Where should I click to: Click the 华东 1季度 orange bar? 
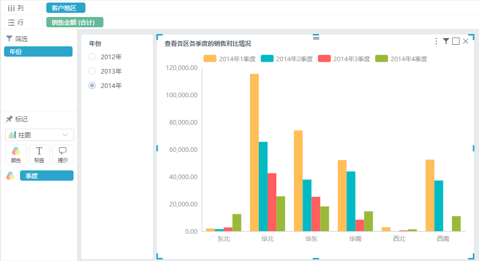click(x=298, y=181)
